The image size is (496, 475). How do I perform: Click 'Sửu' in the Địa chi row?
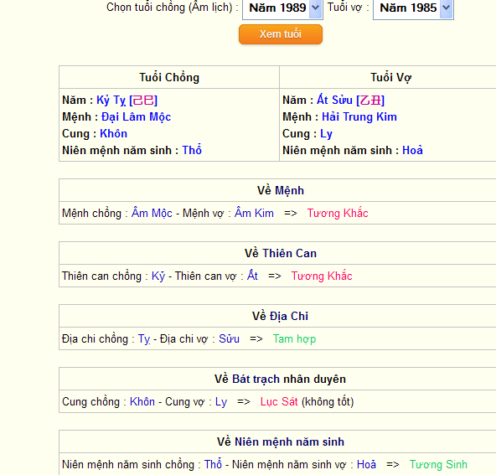coord(230,338)
